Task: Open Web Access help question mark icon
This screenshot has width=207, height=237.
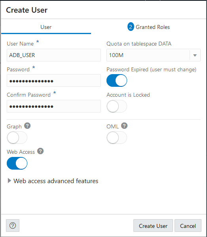Action: coord(40,151)
